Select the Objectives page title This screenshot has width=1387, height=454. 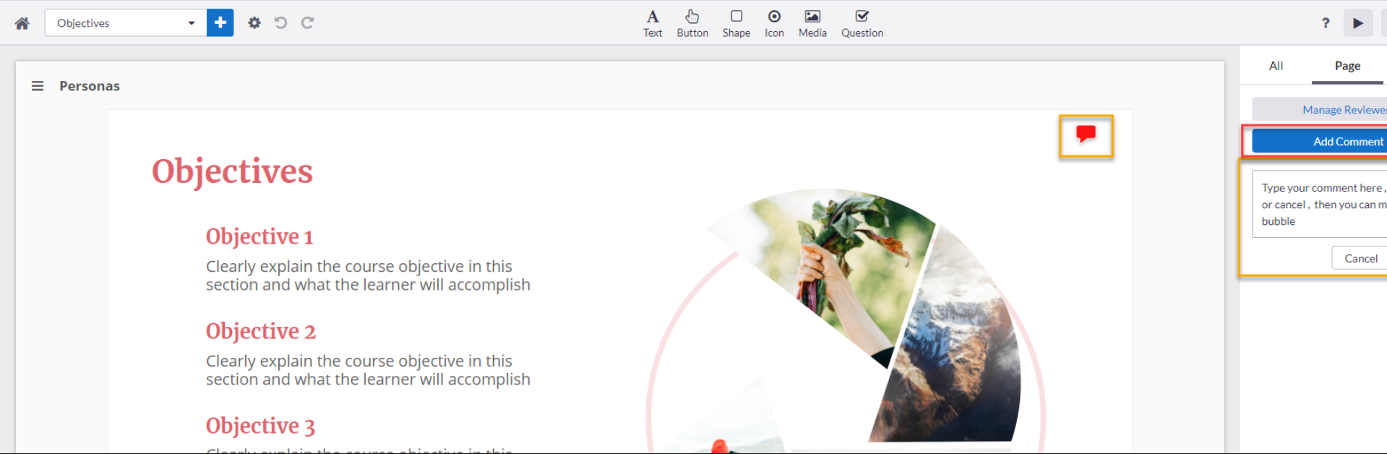pyautogui.click(x=232, y=172)
